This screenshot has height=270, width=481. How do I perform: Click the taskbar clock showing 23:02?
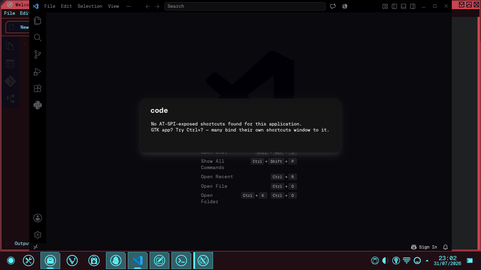click(447, 261)
